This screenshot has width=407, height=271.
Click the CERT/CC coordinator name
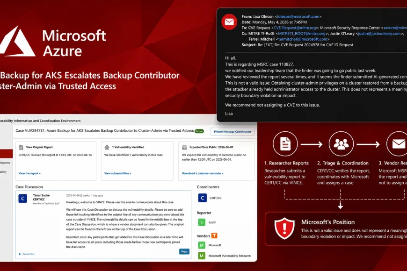(x=216, y=198)
